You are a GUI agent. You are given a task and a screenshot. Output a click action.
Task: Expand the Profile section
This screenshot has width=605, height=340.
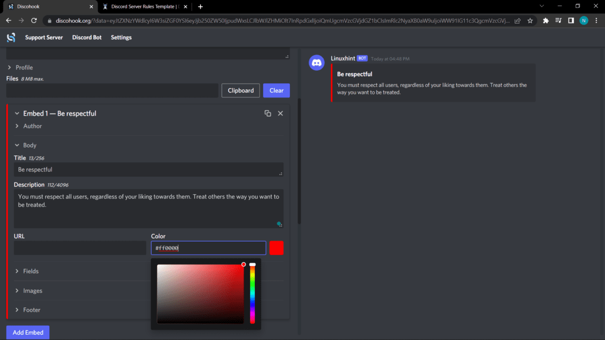tap(21, 67)
